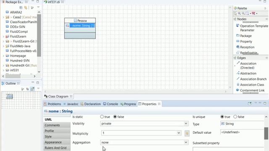Choose Association (Directed) edge tool

click(x=247, y=65)
